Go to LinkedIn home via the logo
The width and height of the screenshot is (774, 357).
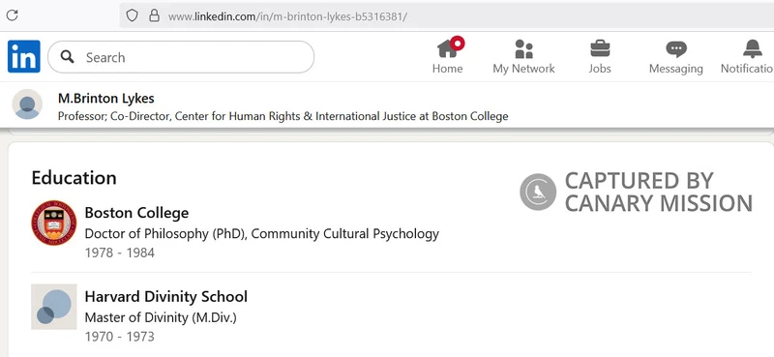click(23, 57)
